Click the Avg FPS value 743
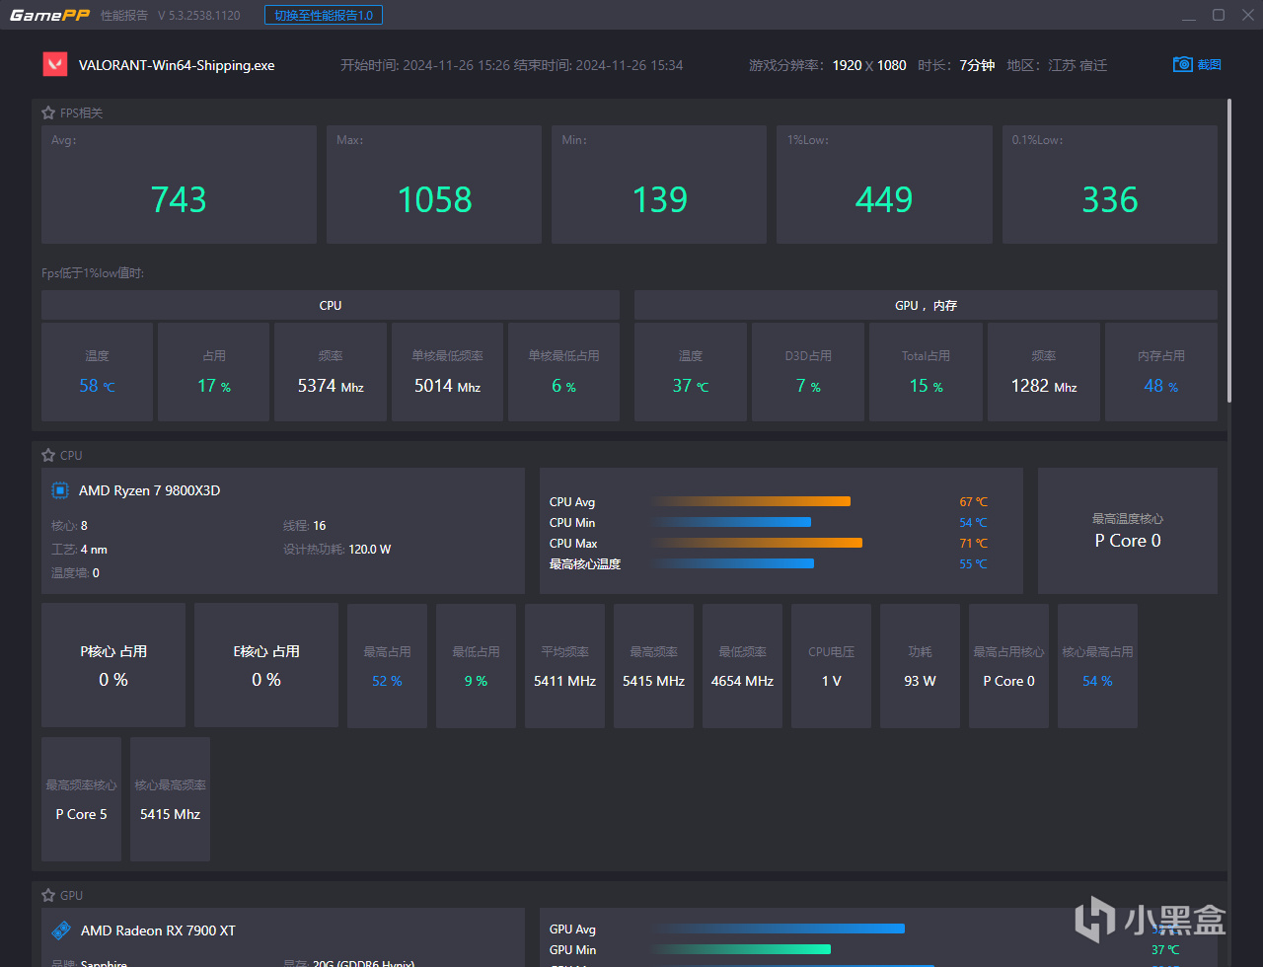Viewport: 1263px width, 967px height. click(179, 200)
